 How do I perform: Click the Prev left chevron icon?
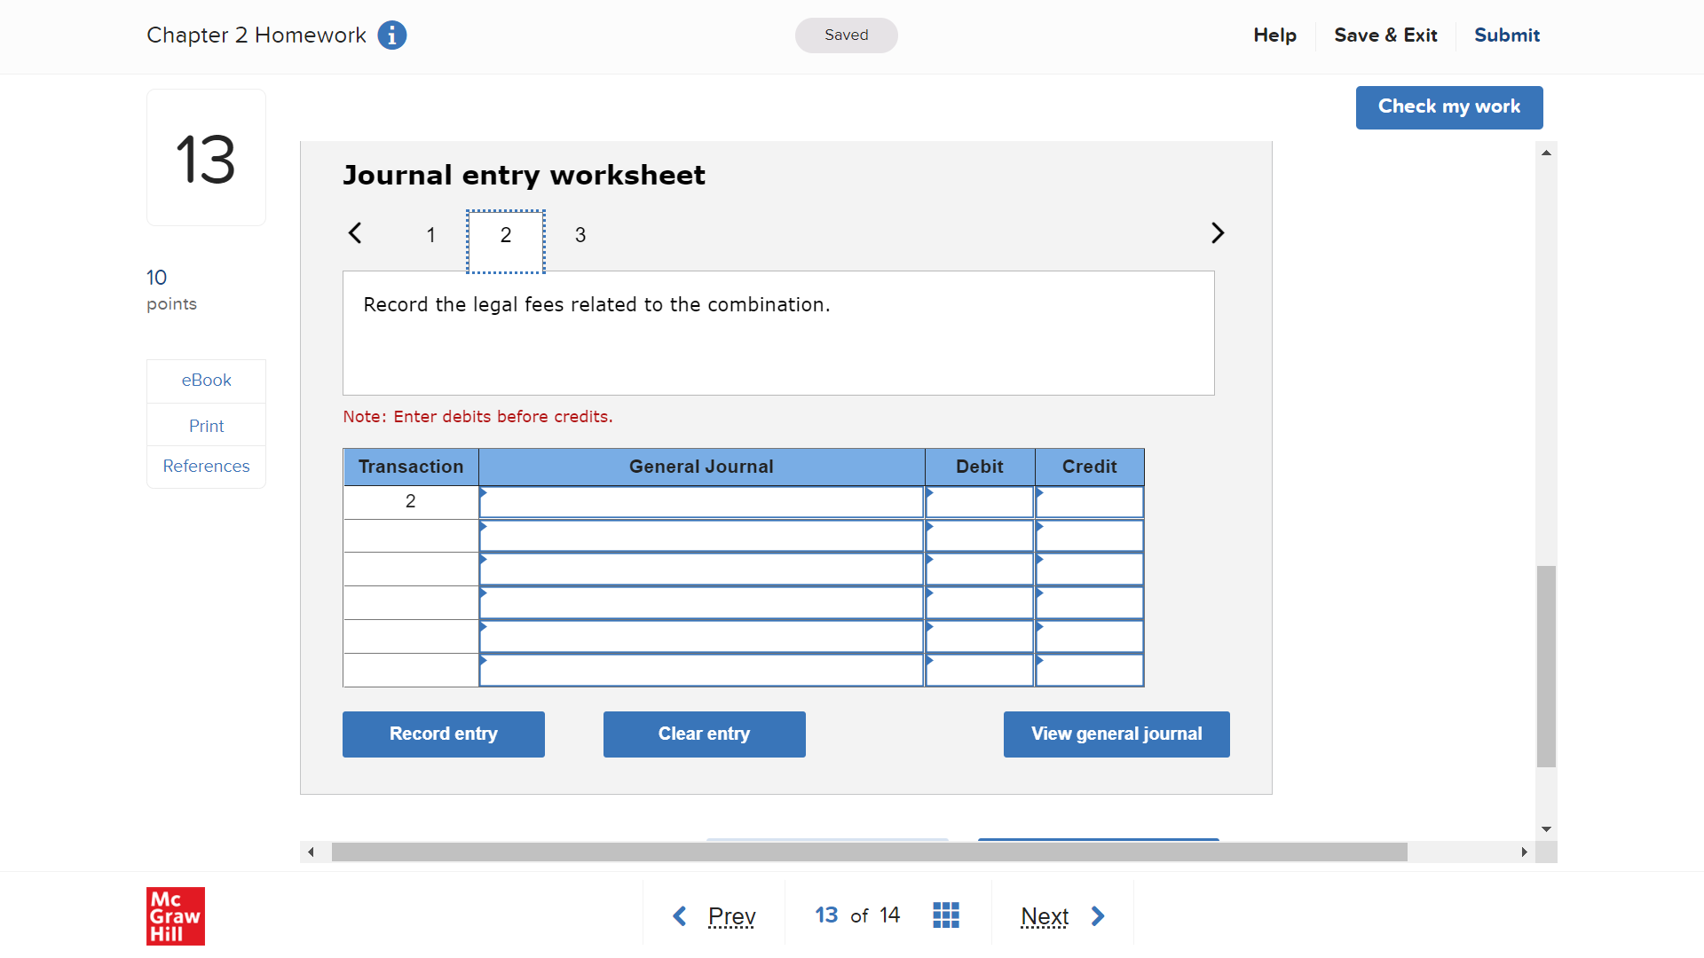pos(680,916)
